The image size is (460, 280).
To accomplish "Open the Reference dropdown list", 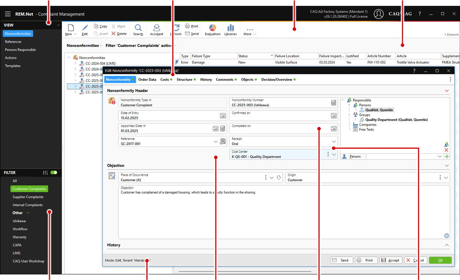I will click(x=216, y=141).
